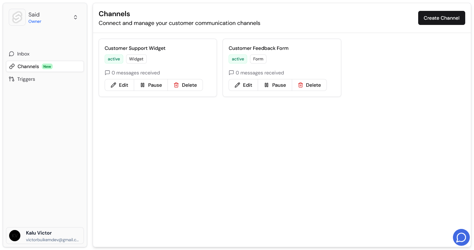Click message icon on Customer Feedback Form card
This screenshot has width=474, height=250.
(x=231, y=73)
